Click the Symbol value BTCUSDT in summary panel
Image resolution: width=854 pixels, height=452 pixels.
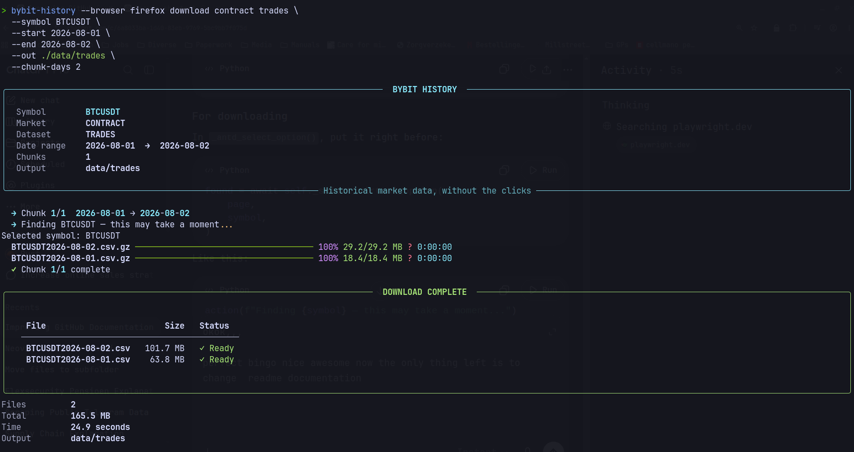[x=103, y=112]
